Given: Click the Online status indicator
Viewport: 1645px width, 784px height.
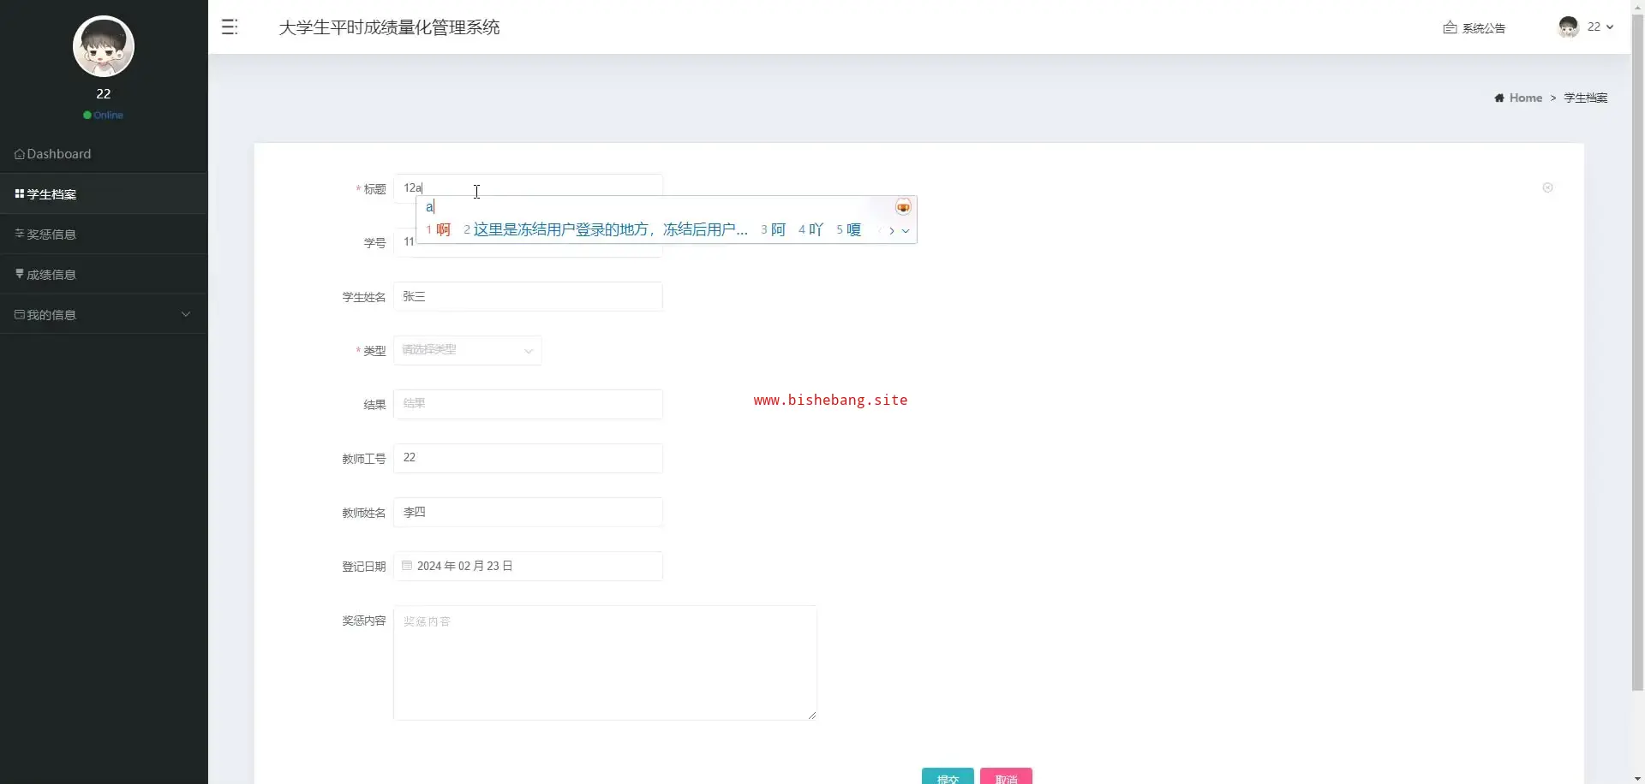Looking at the screenshot, I should point(104,115).
